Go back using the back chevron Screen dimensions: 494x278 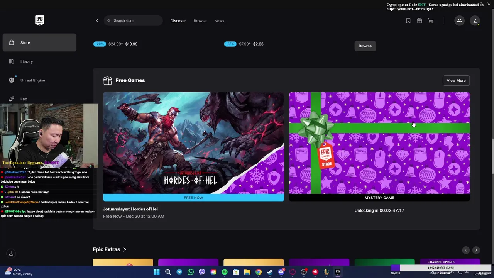click(97, 20)
